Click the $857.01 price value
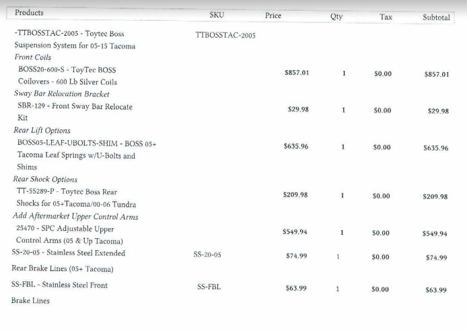 [297, 73]
